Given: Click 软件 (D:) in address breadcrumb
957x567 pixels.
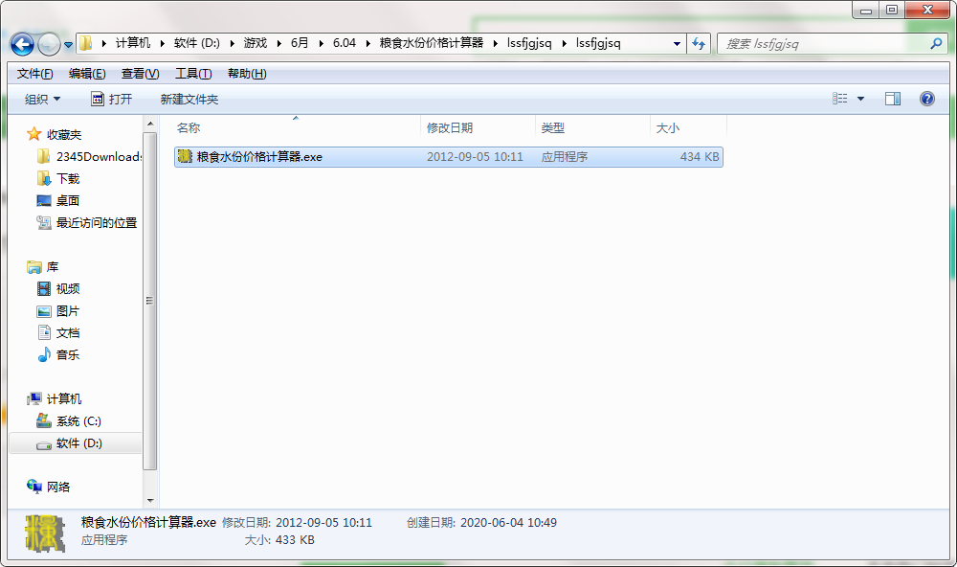Looking at the screenshot, I should click(x=196, y=43).
